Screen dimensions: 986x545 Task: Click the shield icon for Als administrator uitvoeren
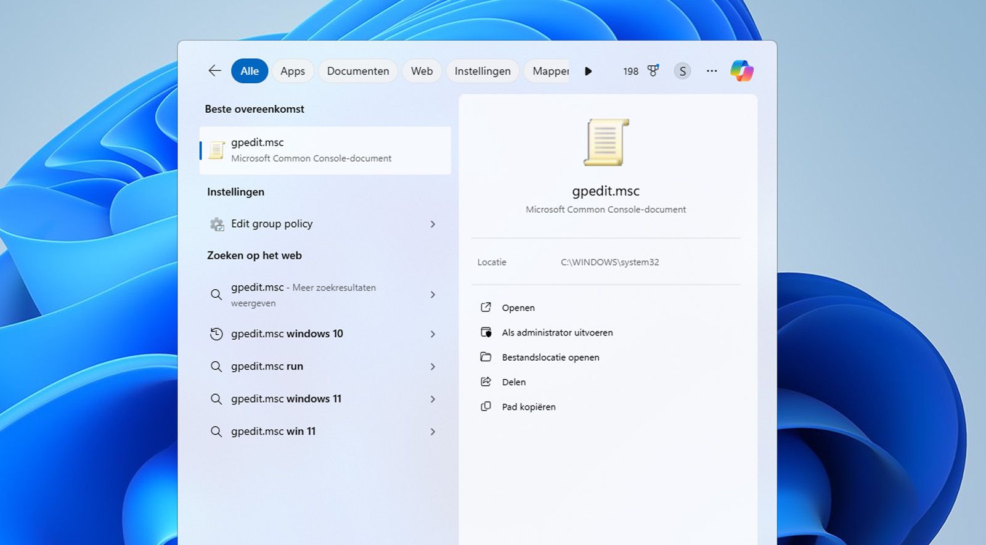(486, 332)
